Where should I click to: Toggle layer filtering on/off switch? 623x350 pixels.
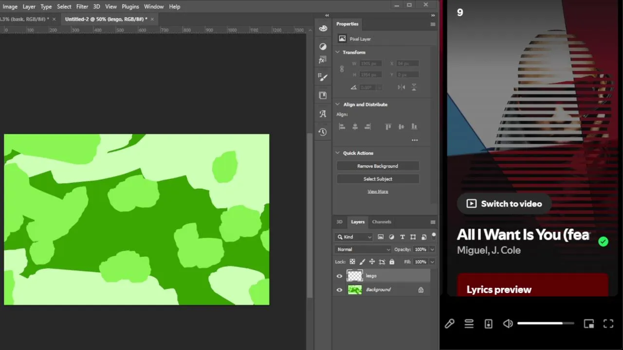[x=434, y=236]
